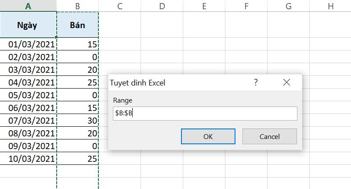The image size is (351, 189).
Task: Select Bán value for 04/03/2021
Action: pyautogui.click(x=77, y=82)
